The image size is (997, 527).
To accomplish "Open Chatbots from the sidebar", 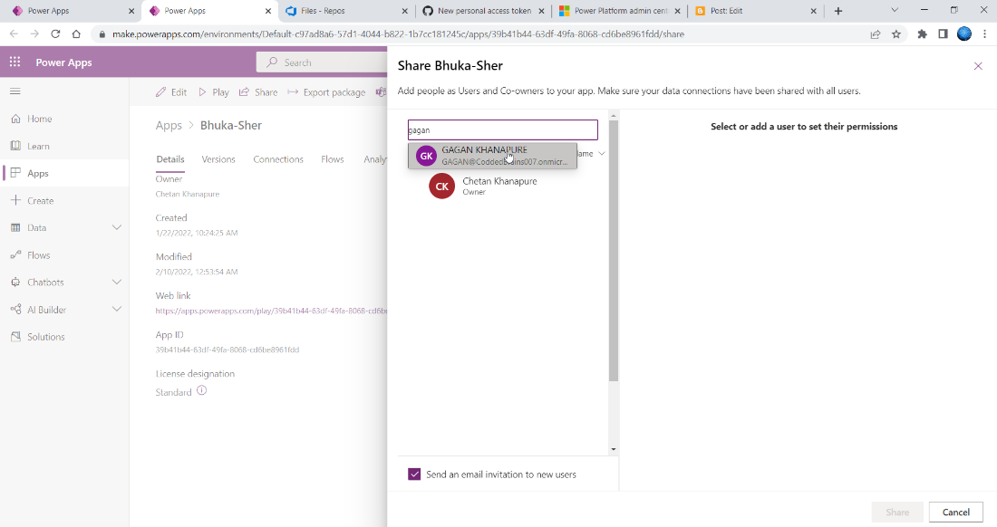I will pos(45,283).
